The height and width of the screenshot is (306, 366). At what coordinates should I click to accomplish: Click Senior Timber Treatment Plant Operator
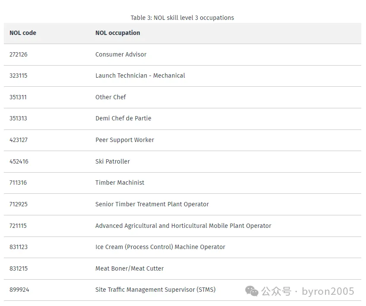pos(152,204)
